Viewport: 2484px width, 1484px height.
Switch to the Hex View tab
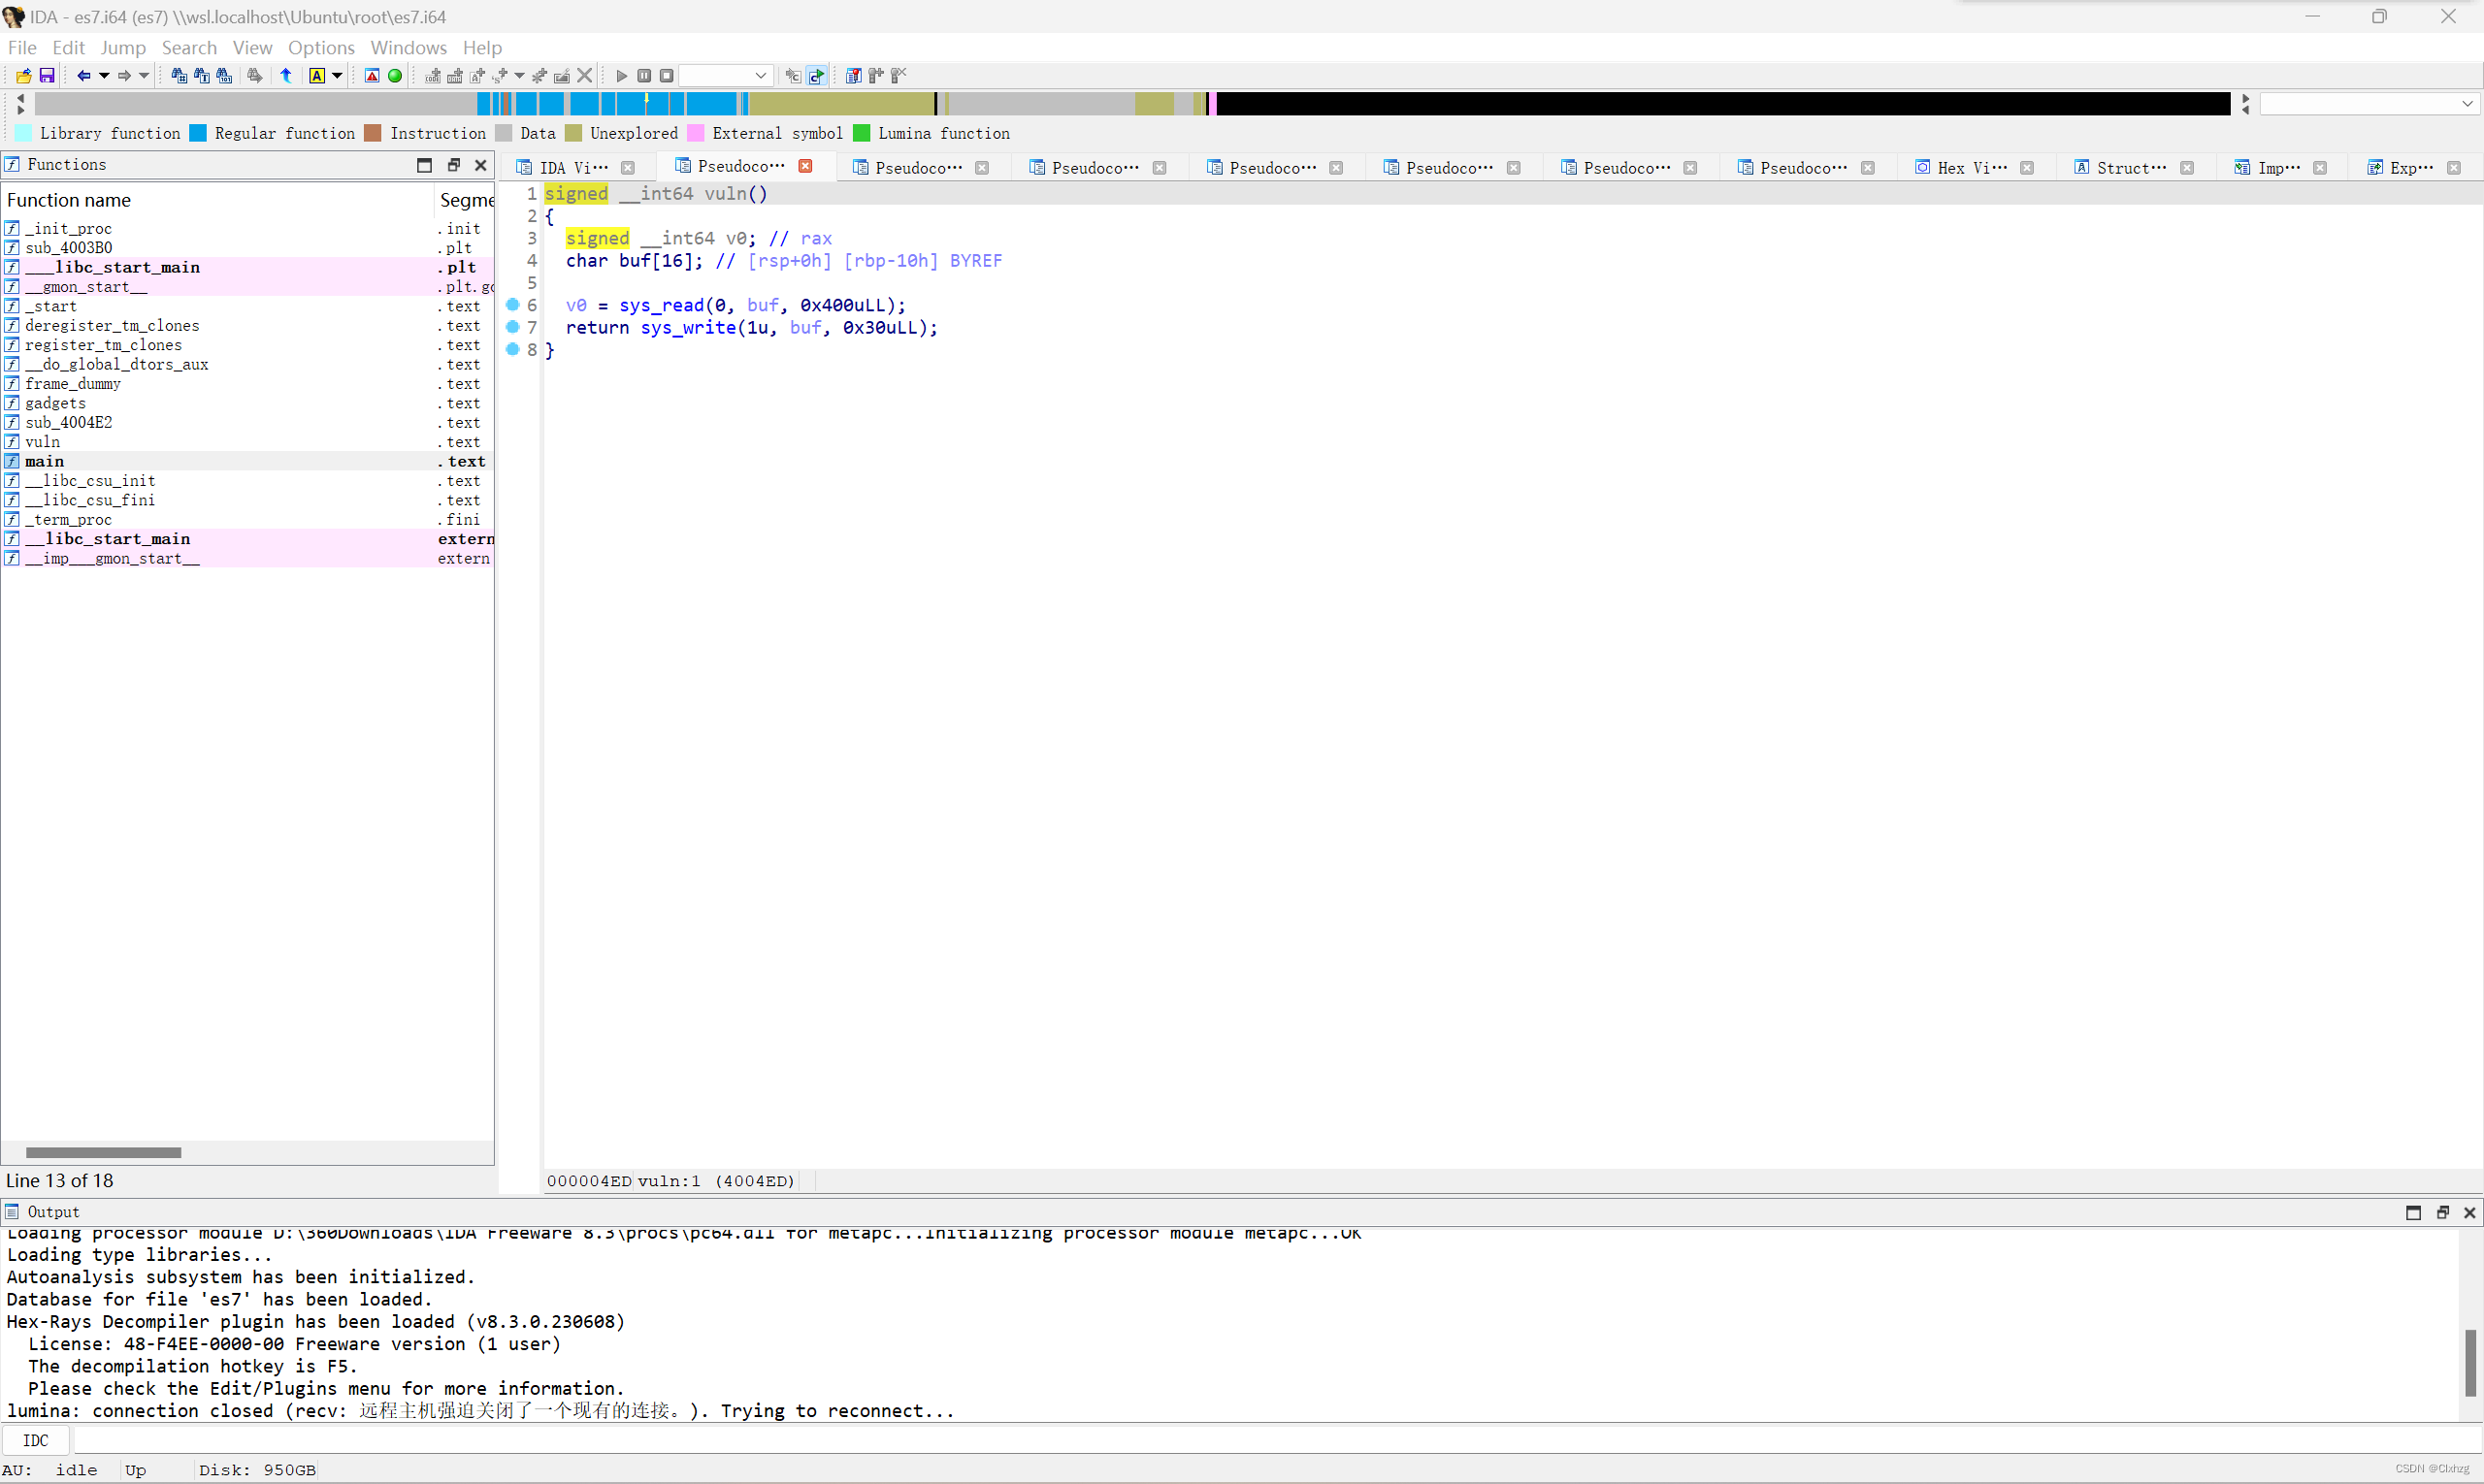(1971, 168)
